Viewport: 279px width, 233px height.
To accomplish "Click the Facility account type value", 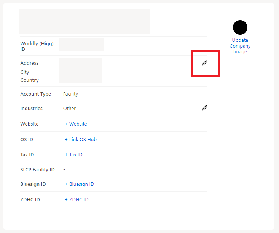I will [70, 94].
